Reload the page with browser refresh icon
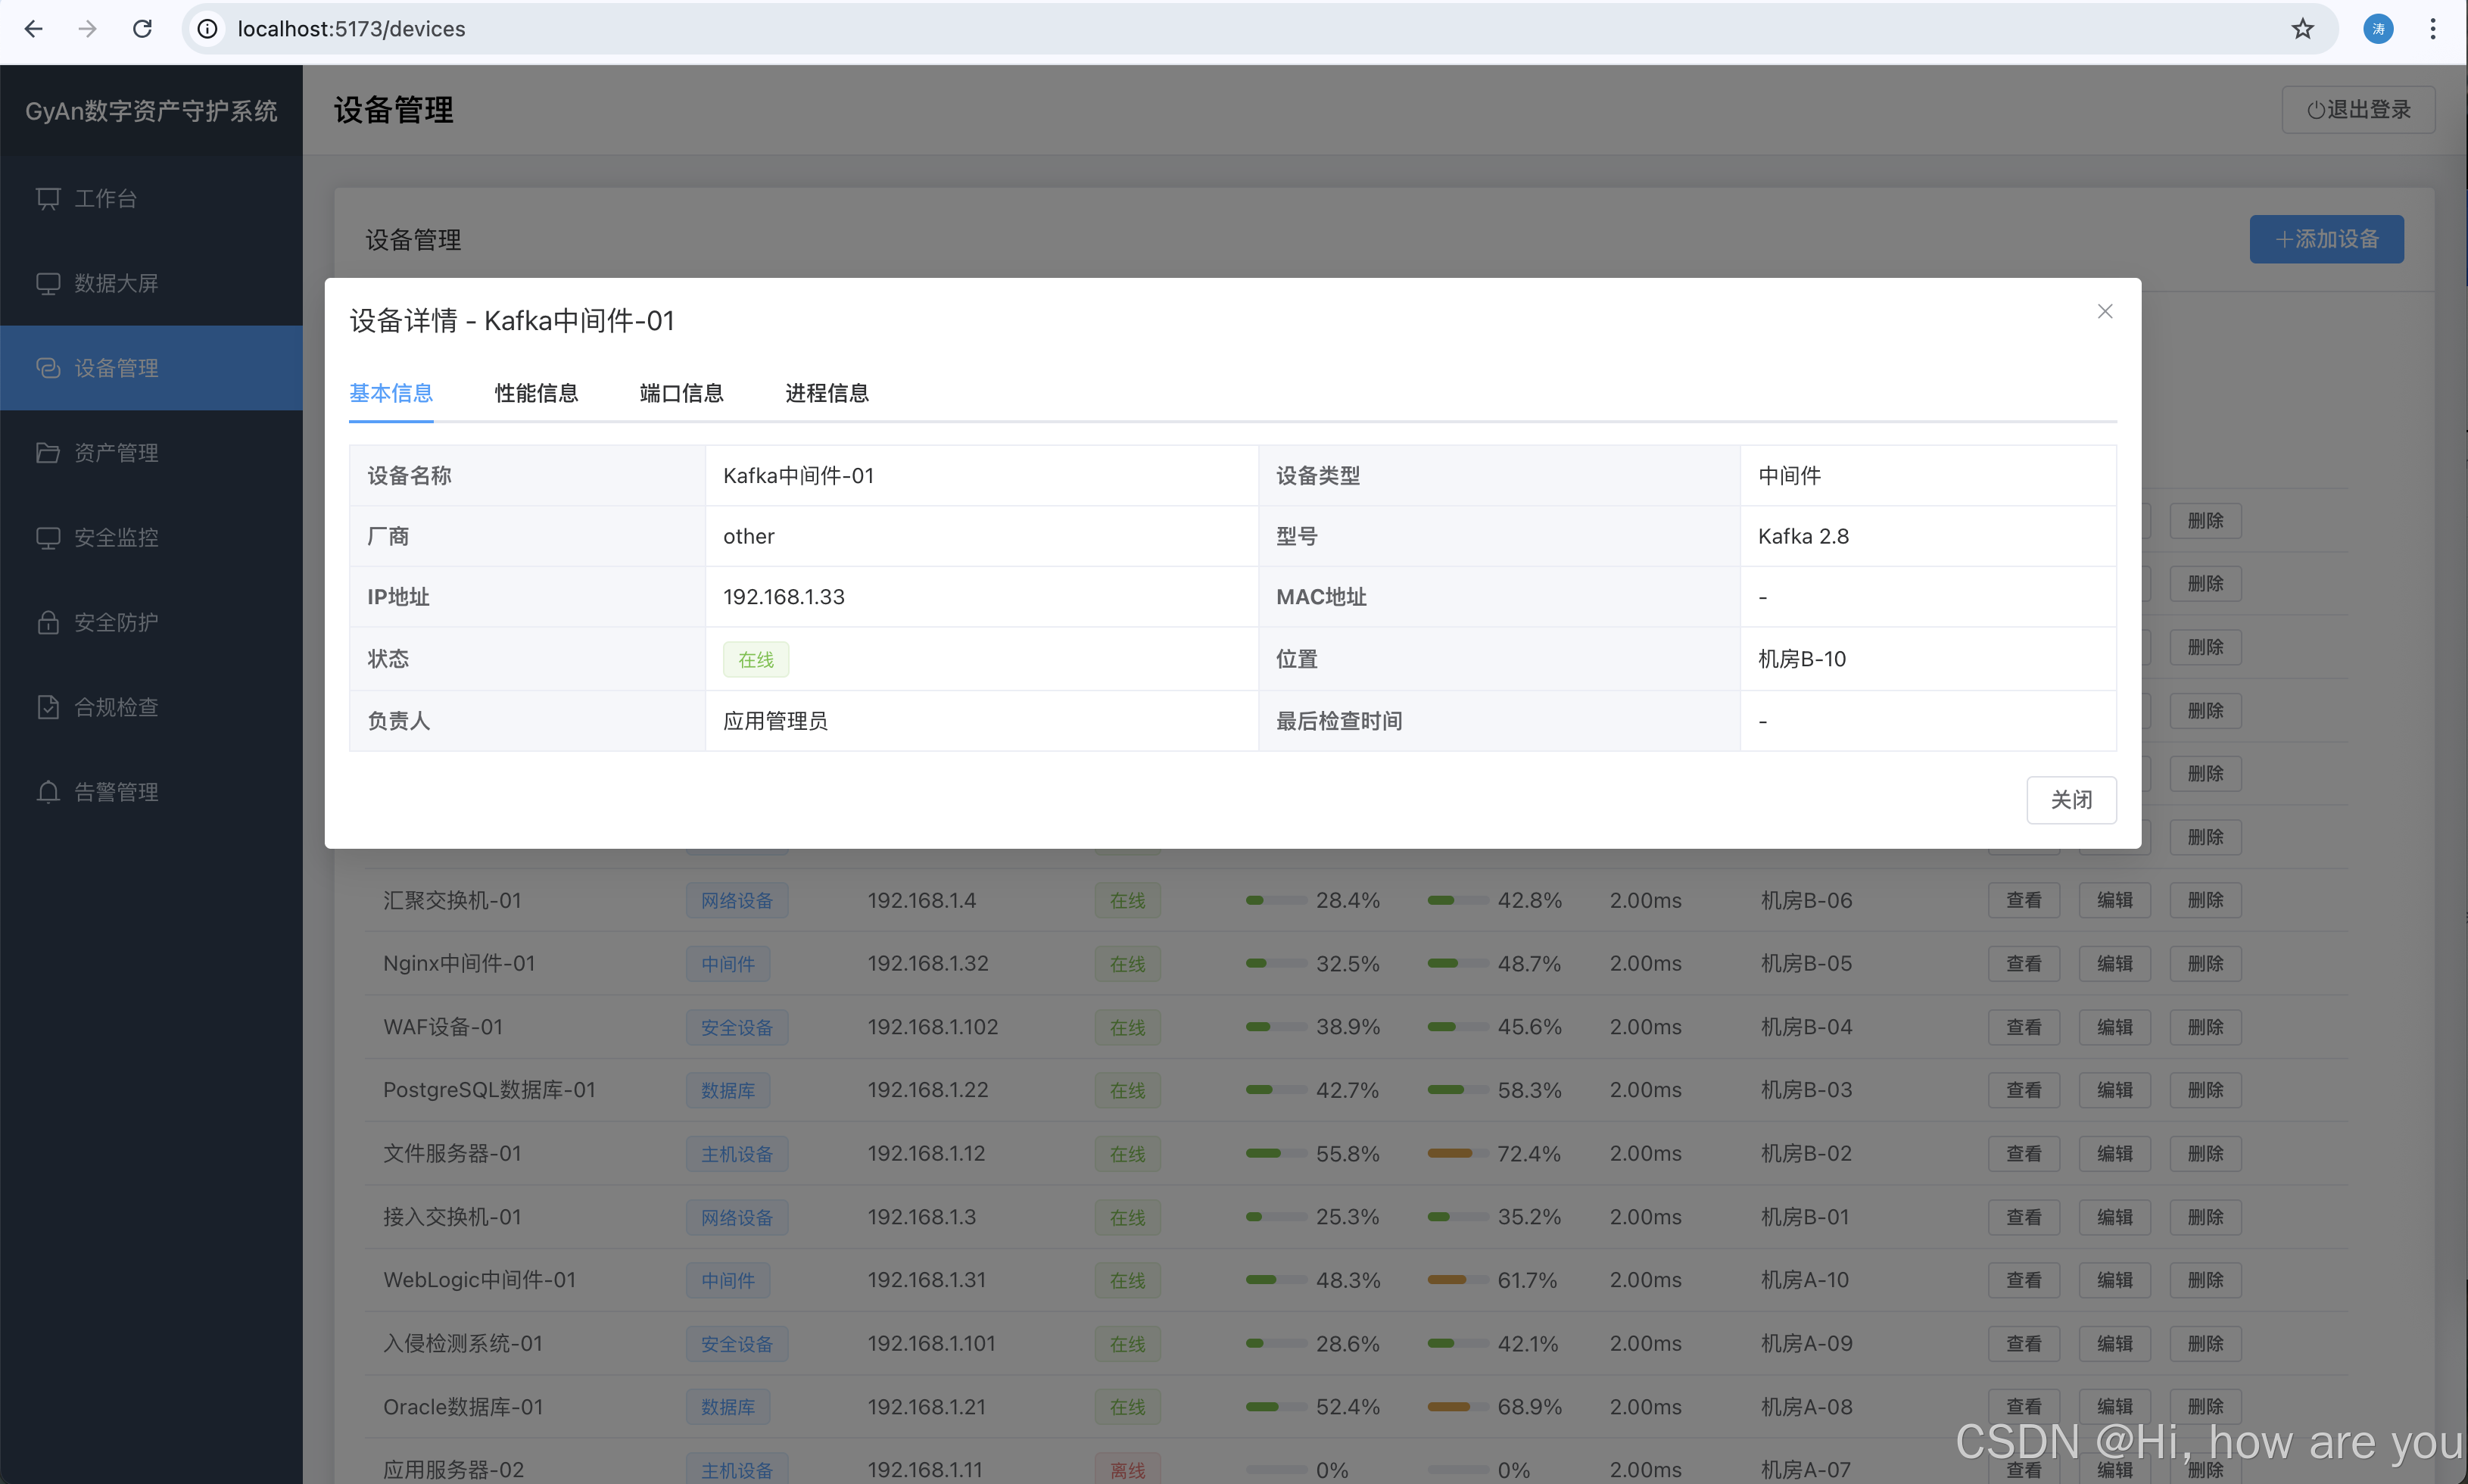Screen dimensions: 2468x1484 coord(142,29)
